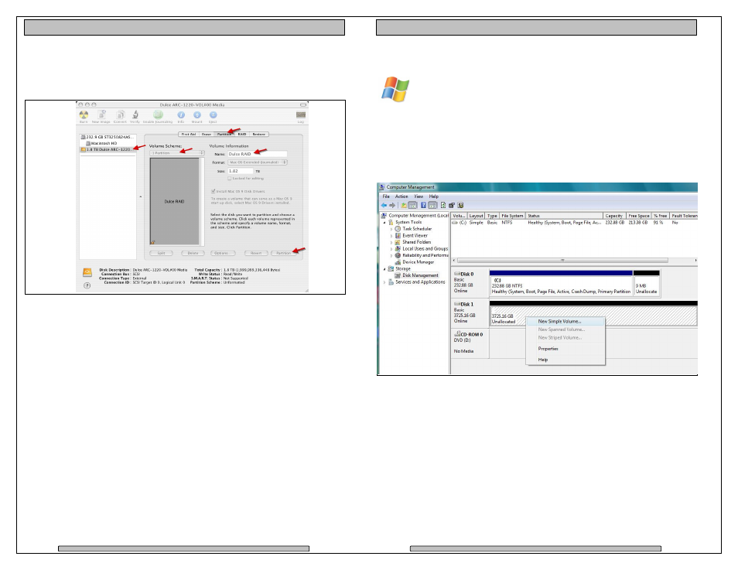
Task: Click the Partition button at bottom right
Action: pyautogui.click(x=283, y=253)
